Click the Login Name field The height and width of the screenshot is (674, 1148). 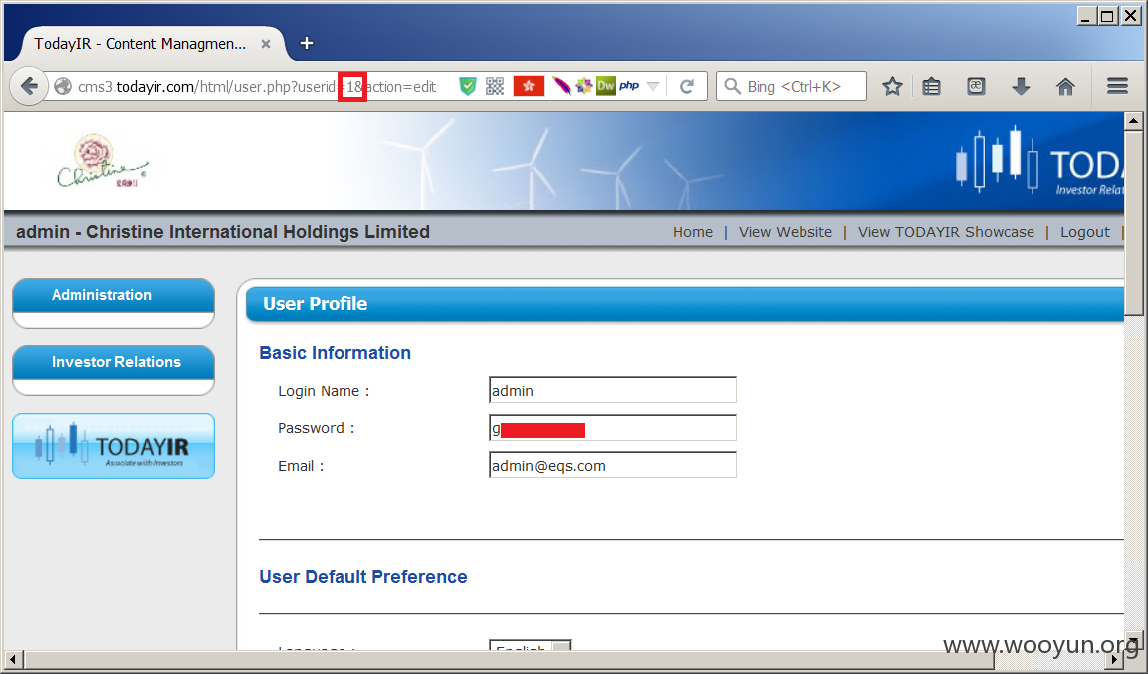click(x=612, y=390)
